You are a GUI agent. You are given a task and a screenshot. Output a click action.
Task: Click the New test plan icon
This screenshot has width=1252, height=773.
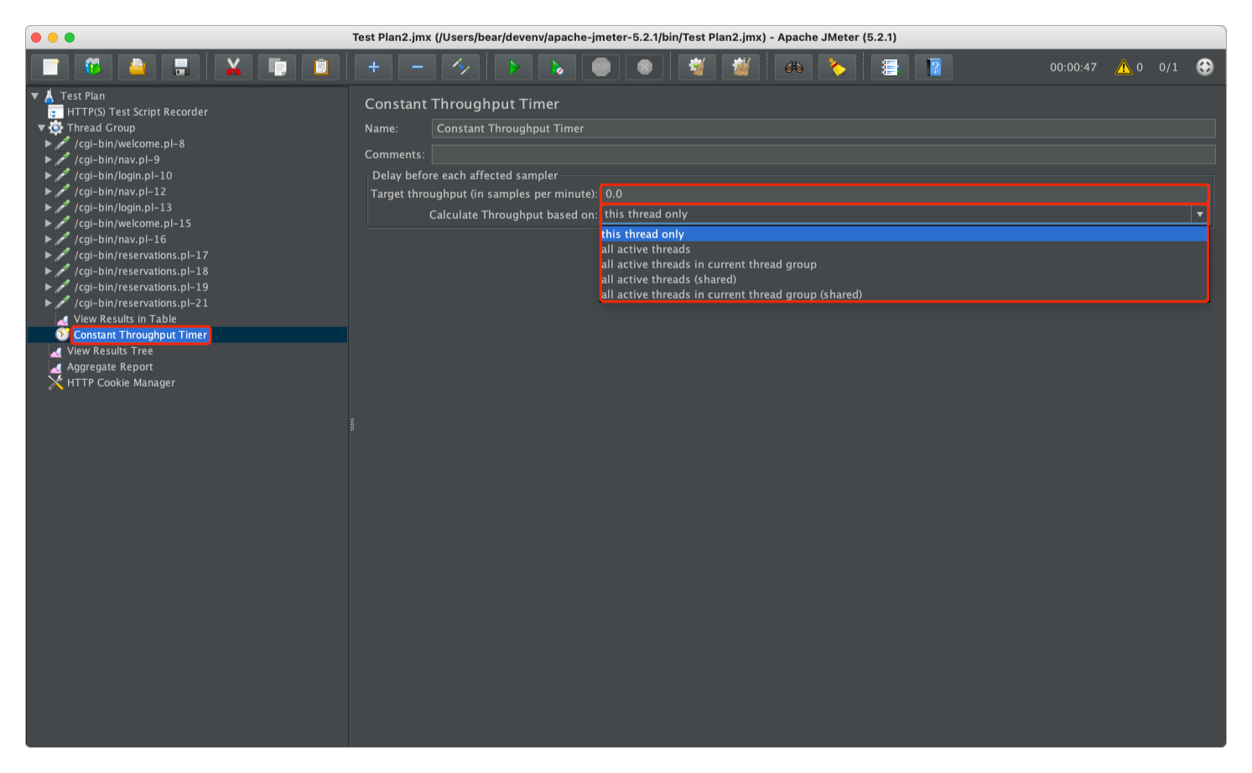coord(50,67)
